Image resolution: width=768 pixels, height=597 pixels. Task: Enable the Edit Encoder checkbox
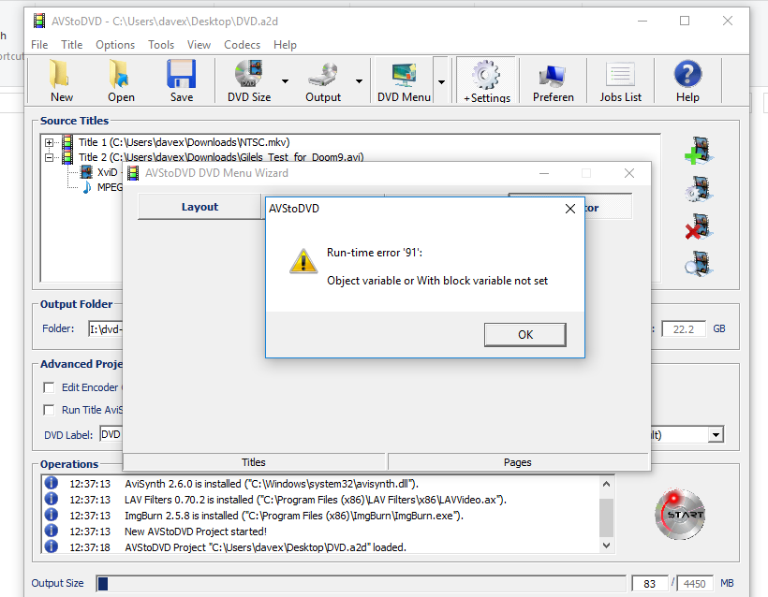[49, 387]
